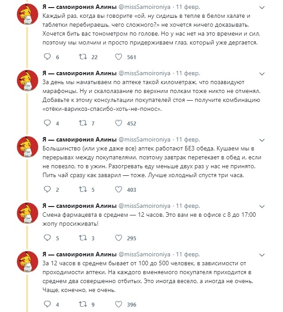Open the '11 февр.' date on first tweet
Screen dimensions: 283x312
click(188, 7)
